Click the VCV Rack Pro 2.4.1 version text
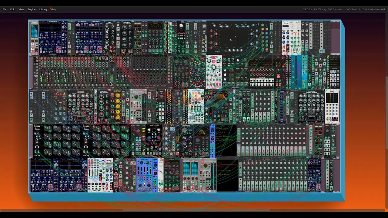Screen dimensions: 388x218 tap(366, 9)
